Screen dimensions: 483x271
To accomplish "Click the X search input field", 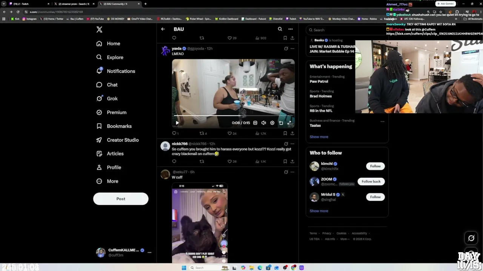I will click(x=347, y=30).
